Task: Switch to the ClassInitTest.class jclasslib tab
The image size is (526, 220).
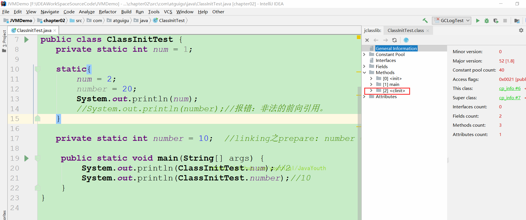Action: point(406,31)
